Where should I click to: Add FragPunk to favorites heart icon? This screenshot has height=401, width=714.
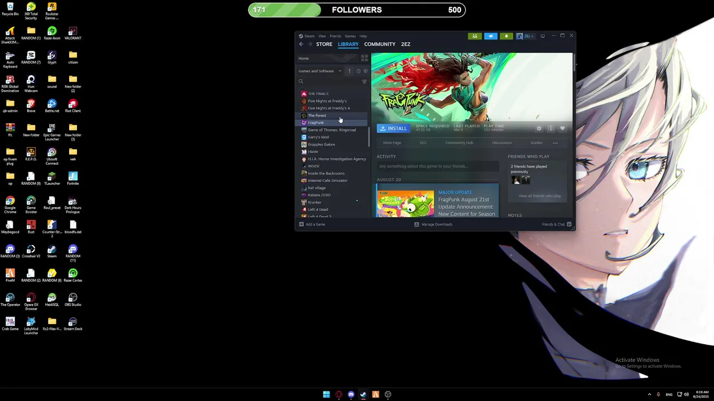click(562, 128)
